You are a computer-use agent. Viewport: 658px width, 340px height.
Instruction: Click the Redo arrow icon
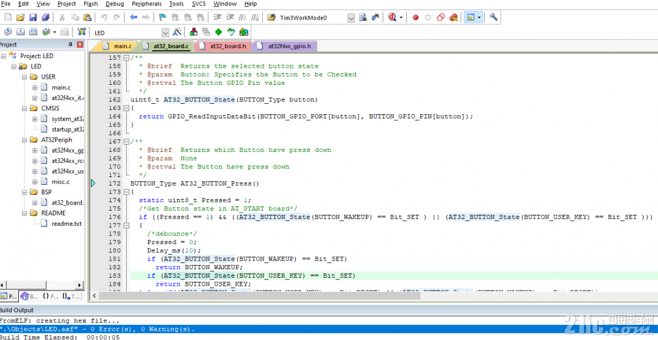coord(116,18)
